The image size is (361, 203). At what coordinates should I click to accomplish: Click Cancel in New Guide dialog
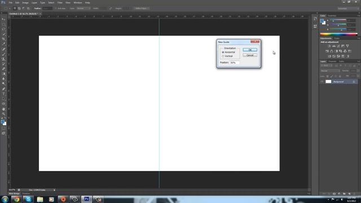click(250, 55)
